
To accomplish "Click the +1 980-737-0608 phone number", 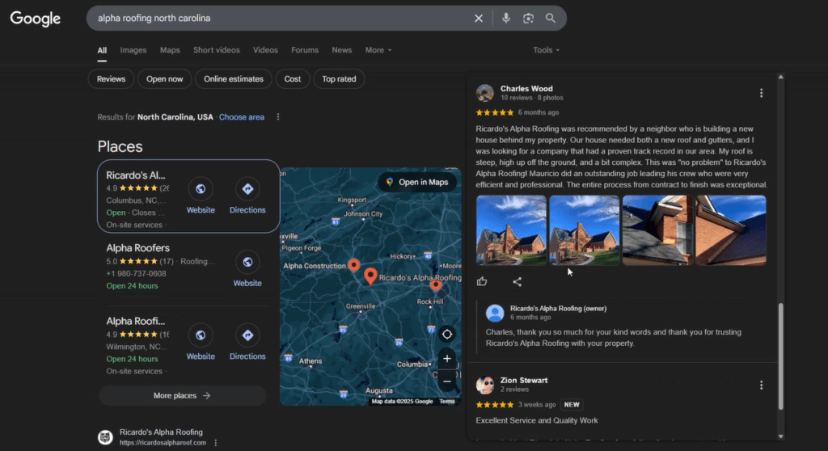I will [136, 273].
